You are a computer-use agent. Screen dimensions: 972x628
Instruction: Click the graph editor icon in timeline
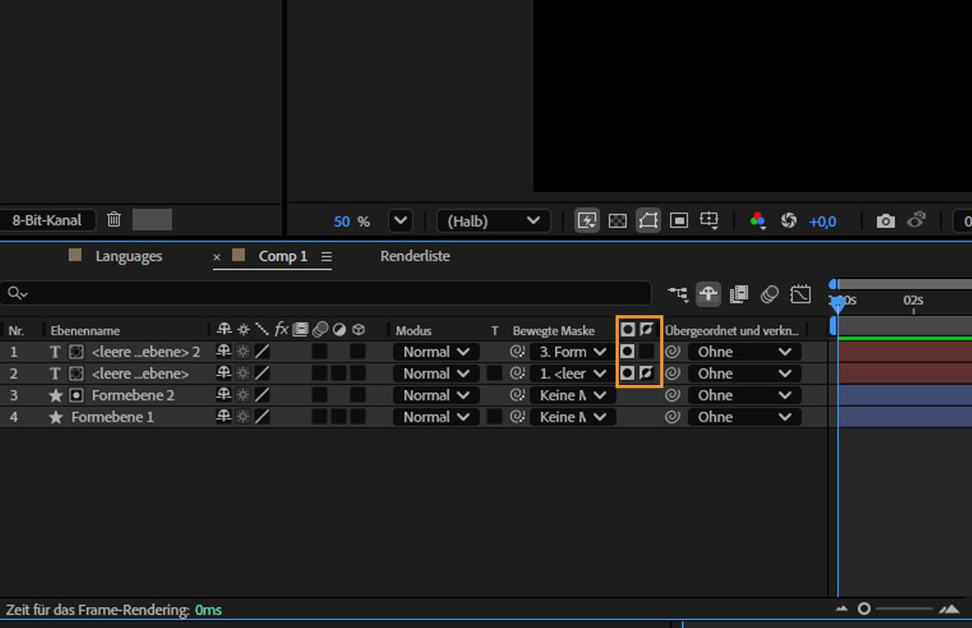pos(800,293)
